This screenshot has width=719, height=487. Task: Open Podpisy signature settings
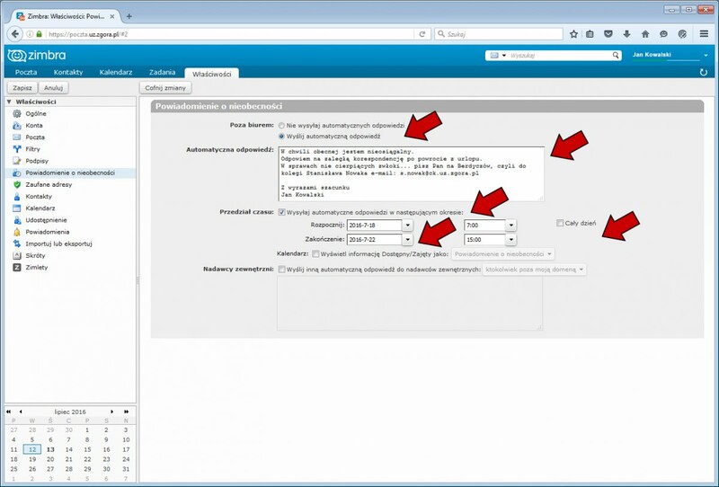pyautogui.click(x=37, y=161)
